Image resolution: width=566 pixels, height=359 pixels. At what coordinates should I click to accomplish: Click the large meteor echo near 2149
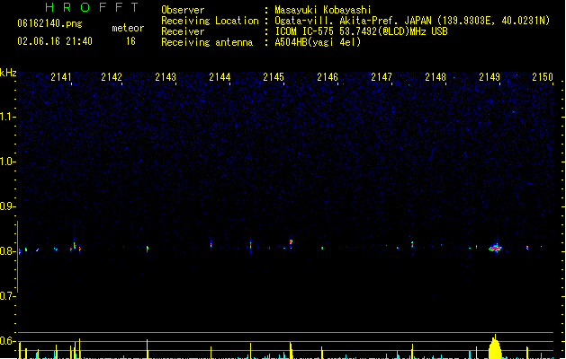495,248
